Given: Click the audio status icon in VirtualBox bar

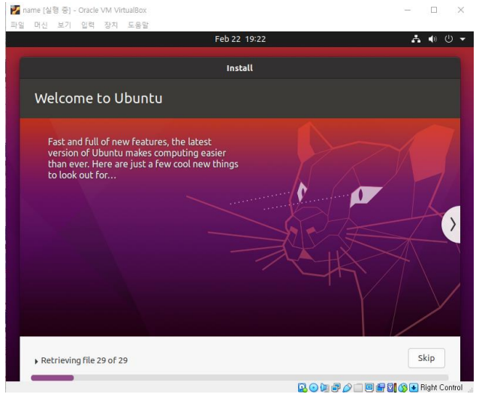Looking at the screenshot, I should (x=324, y=387).
